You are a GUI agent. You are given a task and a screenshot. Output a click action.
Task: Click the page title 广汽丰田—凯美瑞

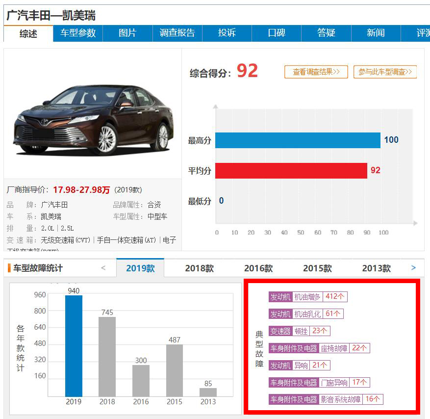(x=51, y=15)
